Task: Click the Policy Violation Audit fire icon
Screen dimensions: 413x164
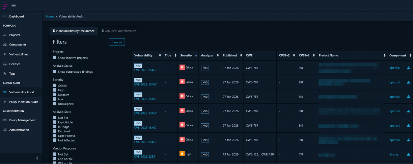Action: coord(5,102)
